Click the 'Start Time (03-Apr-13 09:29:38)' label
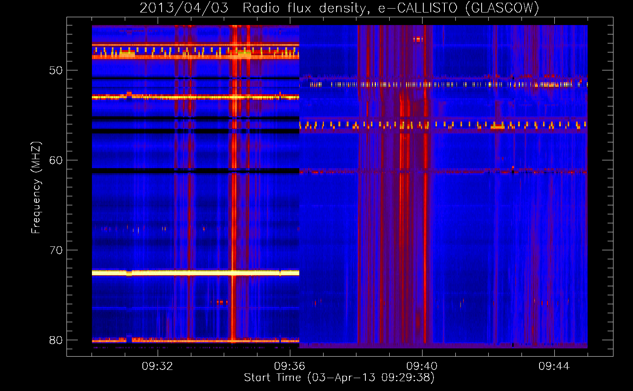Image resolution: width=633 pixels, height=391 pixels. click(339, 378)
